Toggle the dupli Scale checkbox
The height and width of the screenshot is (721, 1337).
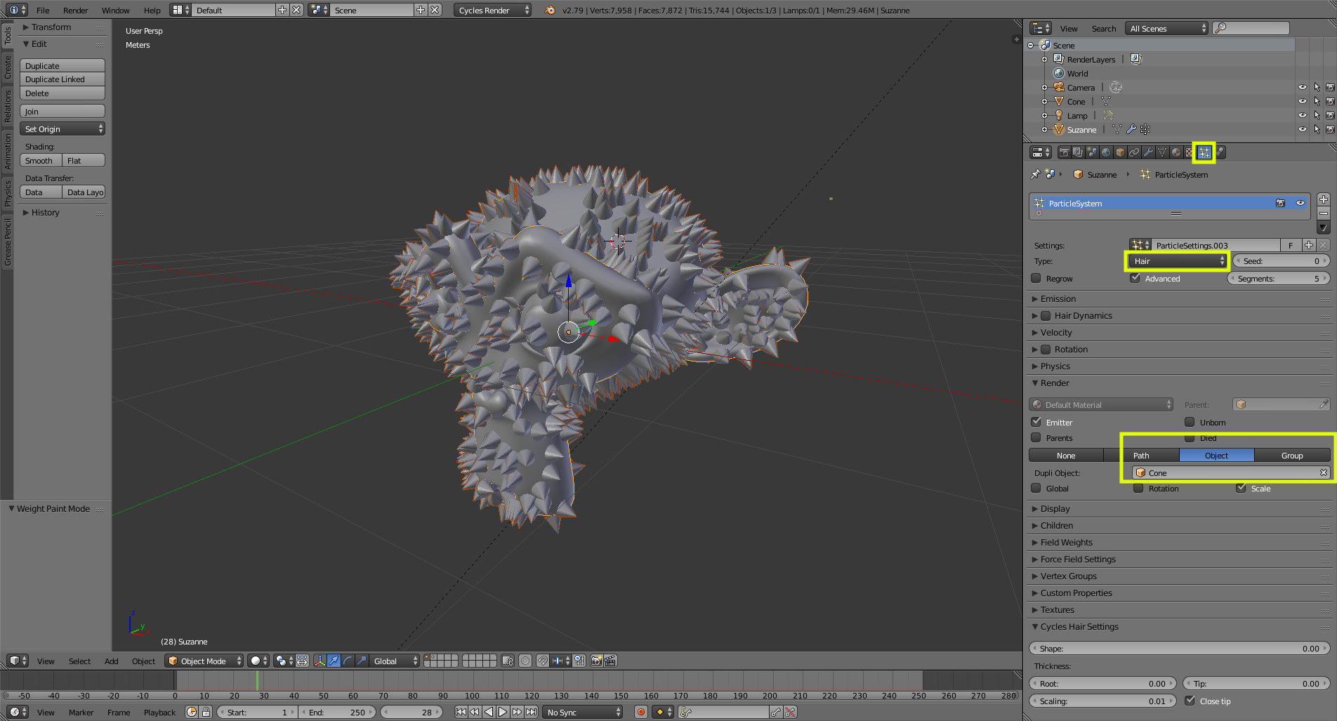point(1241,488)
